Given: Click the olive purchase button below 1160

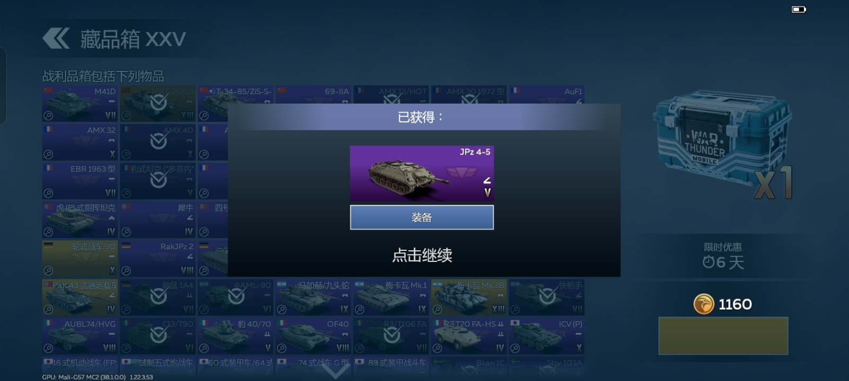Looking at the screenshot, I should pyautogui.click(x=723, y=336).
